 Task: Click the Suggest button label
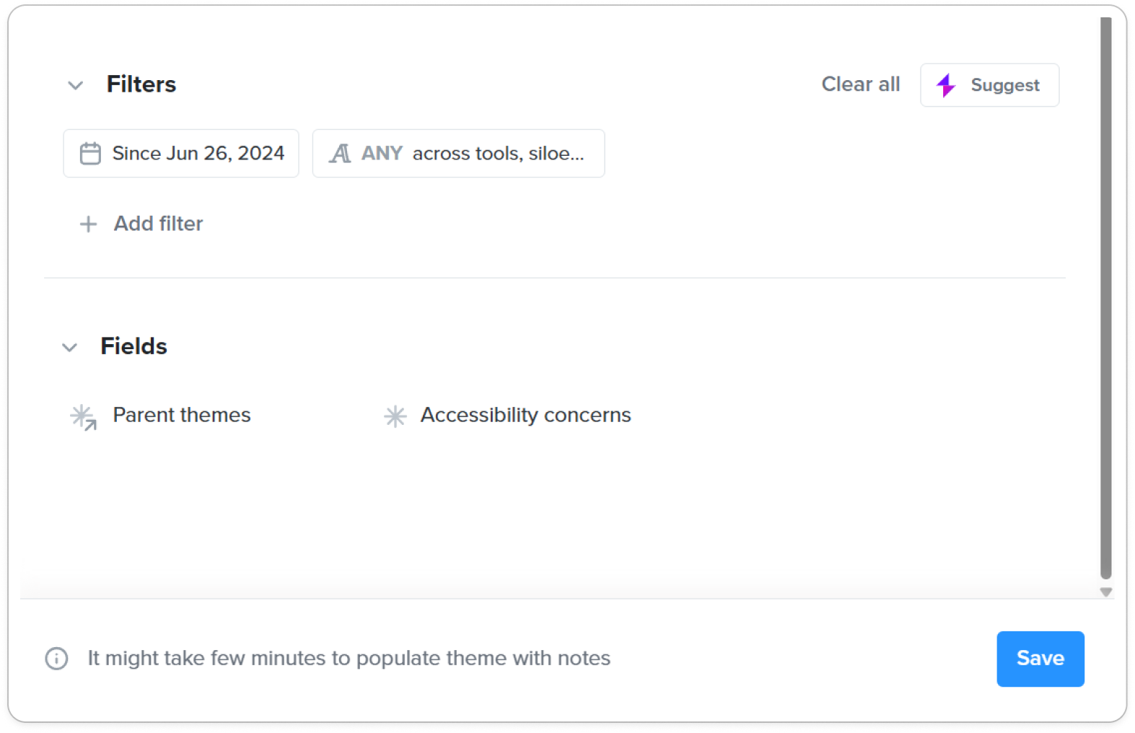click(x=1004, y=85)
